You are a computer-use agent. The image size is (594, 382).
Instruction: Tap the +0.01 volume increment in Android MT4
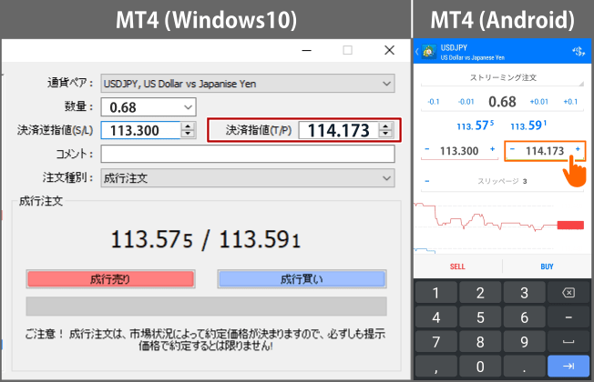click(538, 102)
